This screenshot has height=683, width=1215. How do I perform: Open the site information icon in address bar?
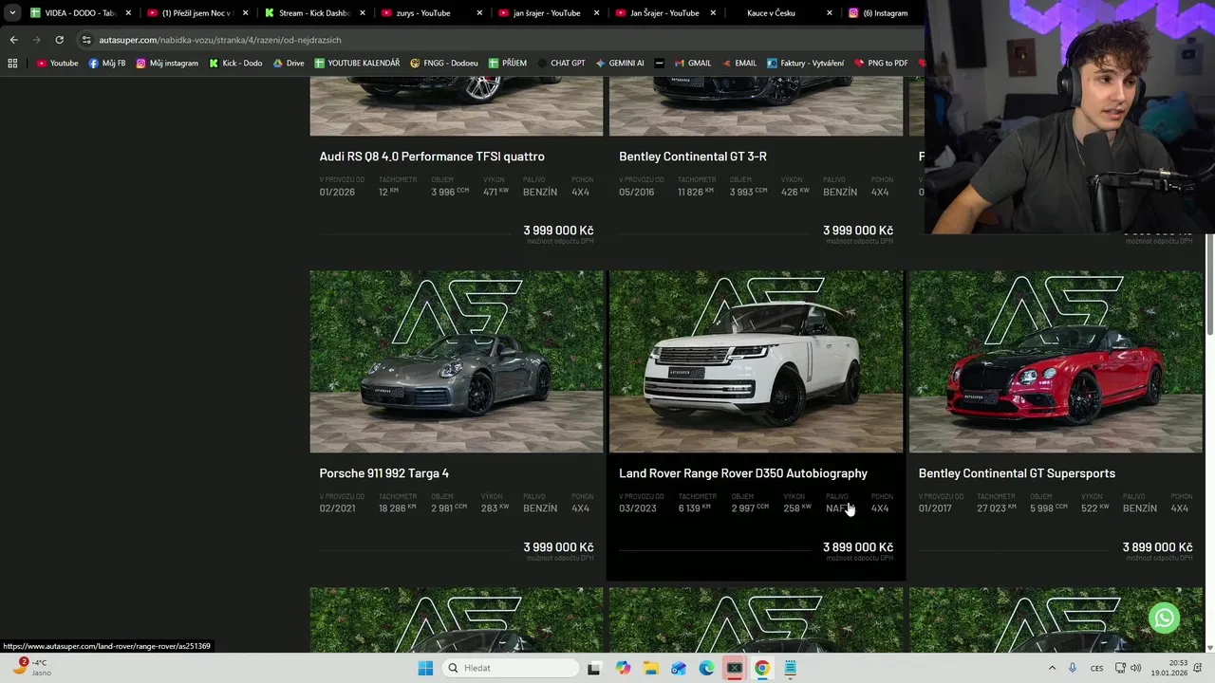coord(86,40)
